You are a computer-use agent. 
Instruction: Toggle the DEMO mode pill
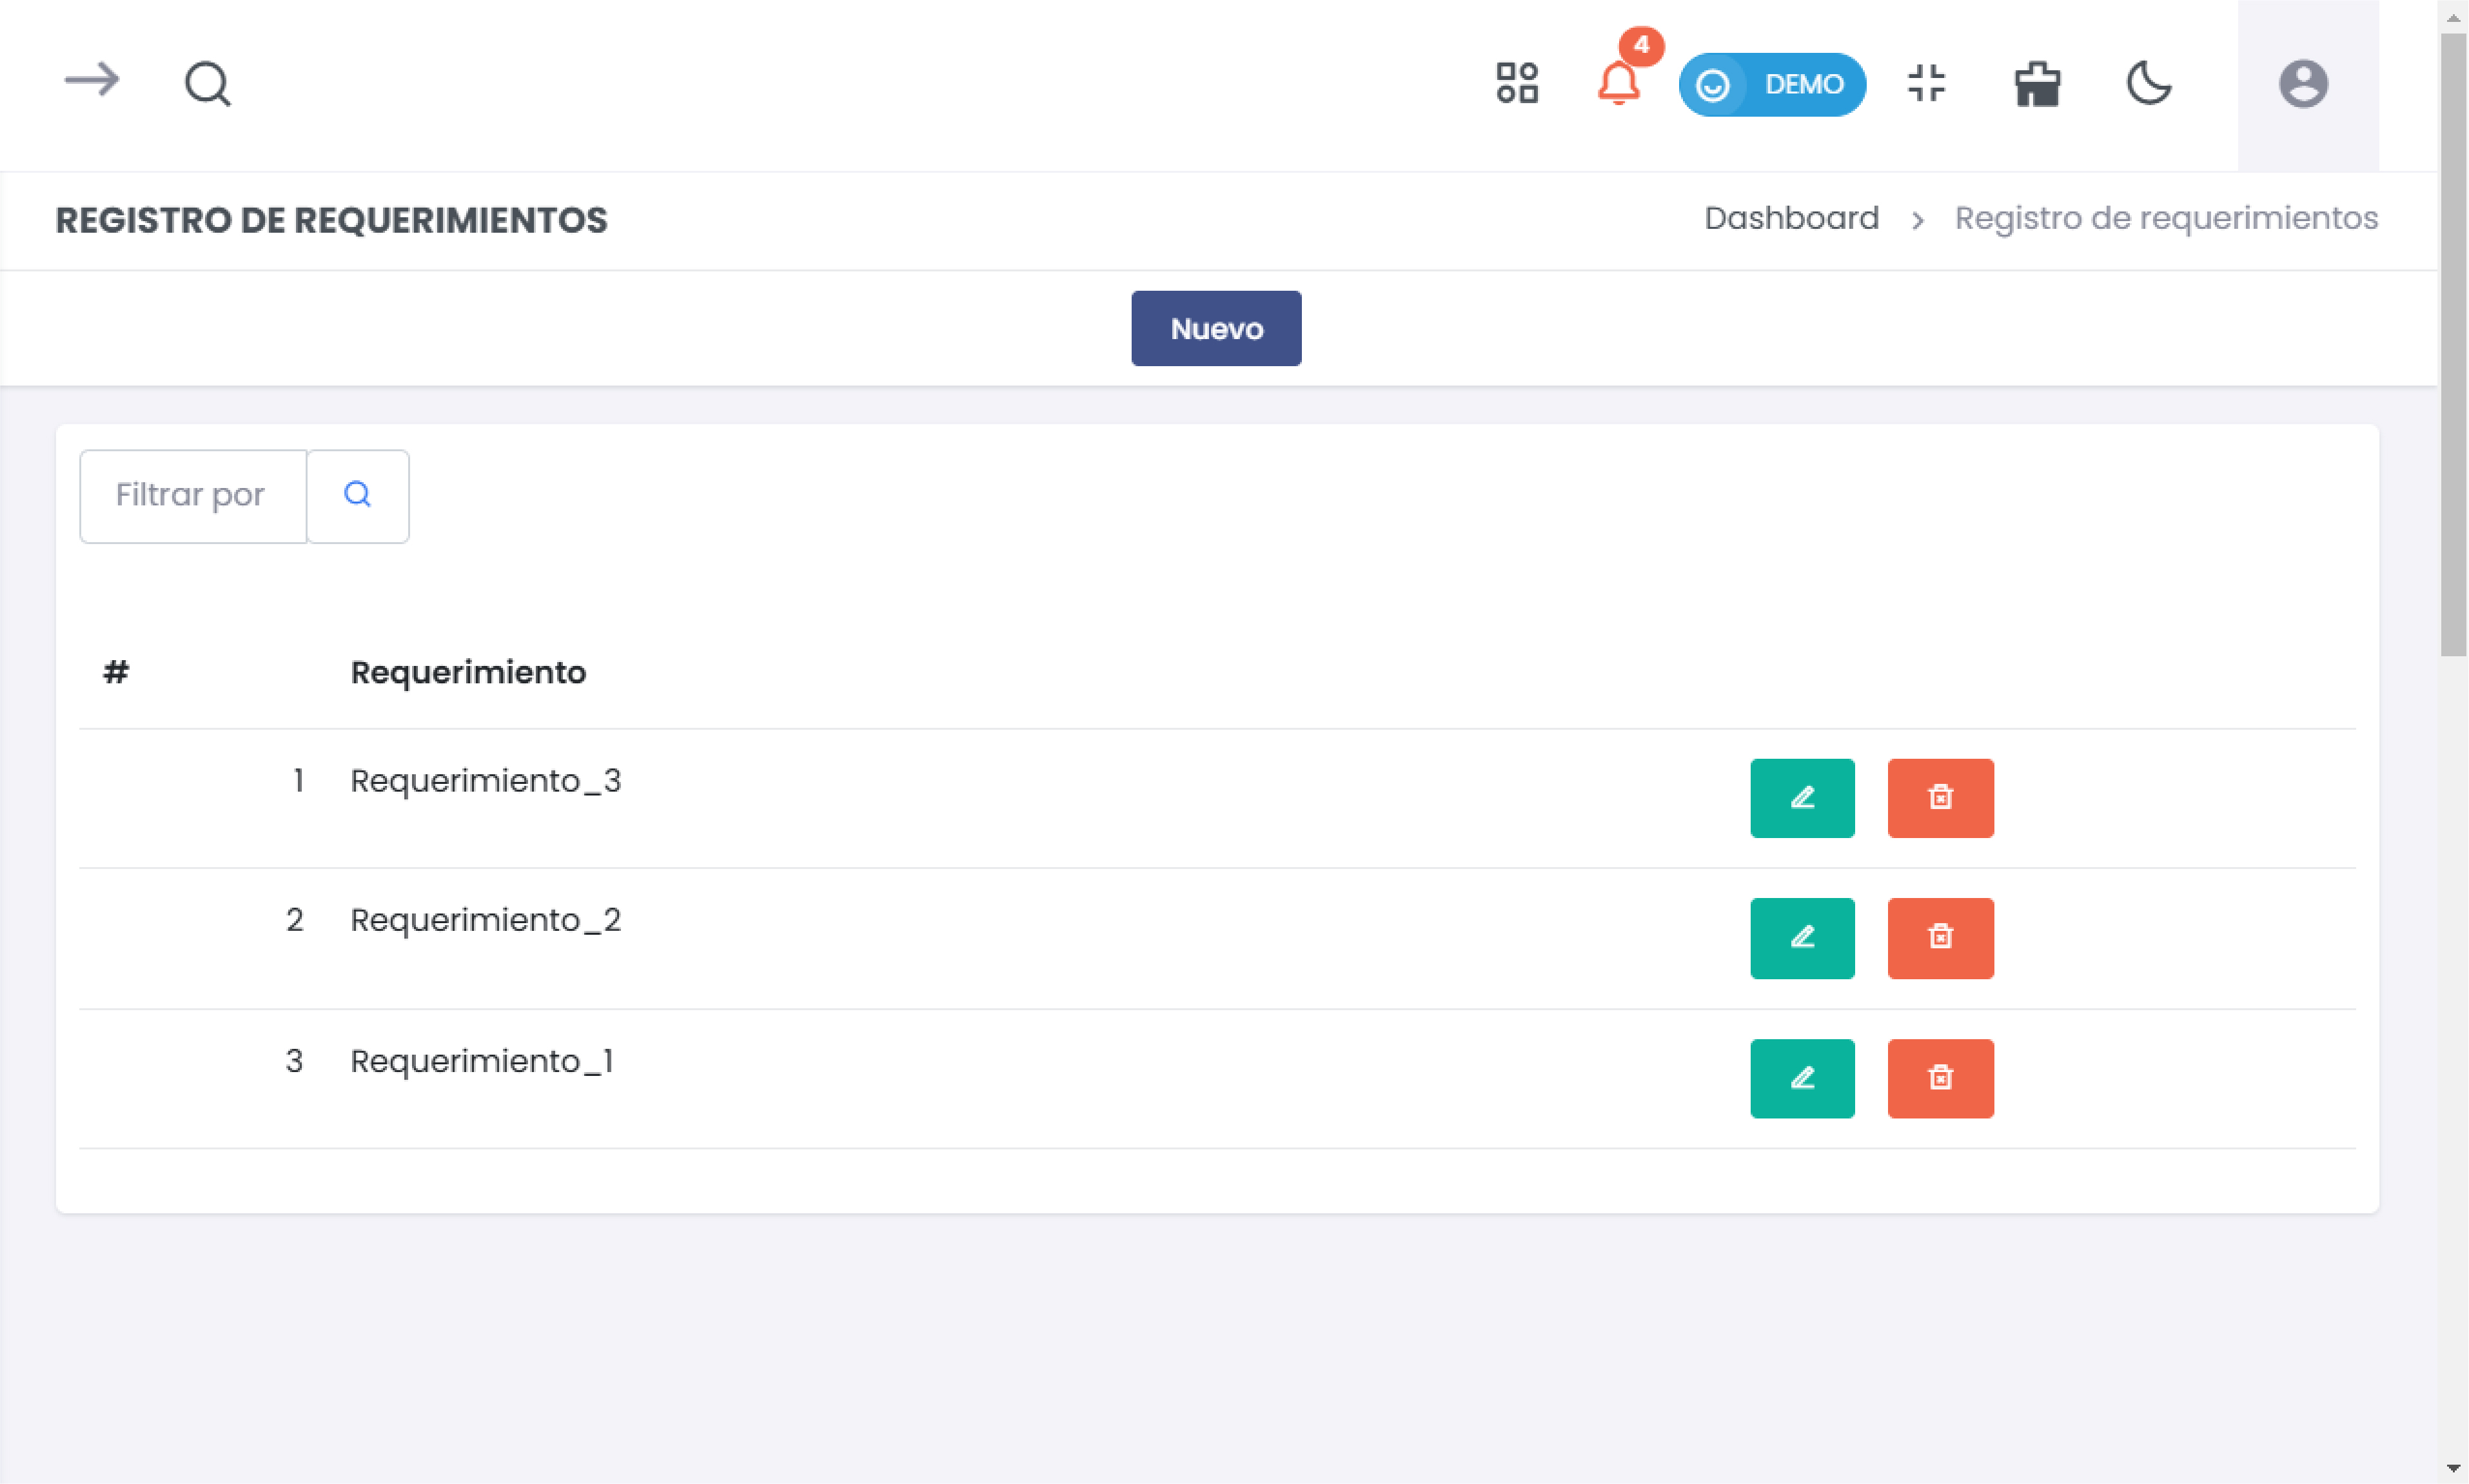click(1772, 85)
